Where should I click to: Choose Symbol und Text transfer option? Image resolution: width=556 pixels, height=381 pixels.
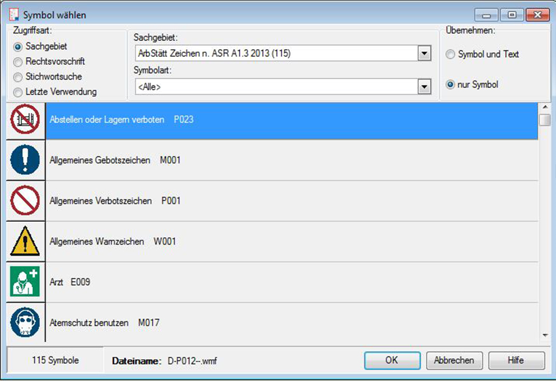(451, 54)
